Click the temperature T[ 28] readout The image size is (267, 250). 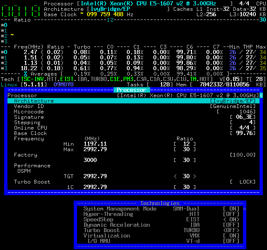click(x=256, y=79)
